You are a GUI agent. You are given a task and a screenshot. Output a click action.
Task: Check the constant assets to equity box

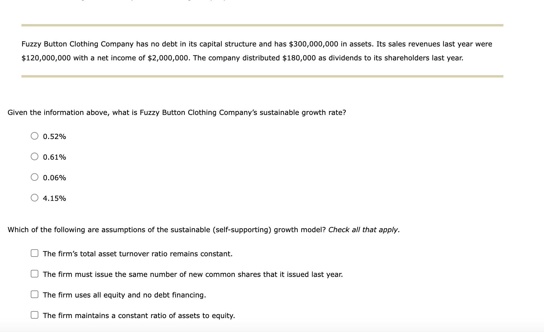click(35, 315)
